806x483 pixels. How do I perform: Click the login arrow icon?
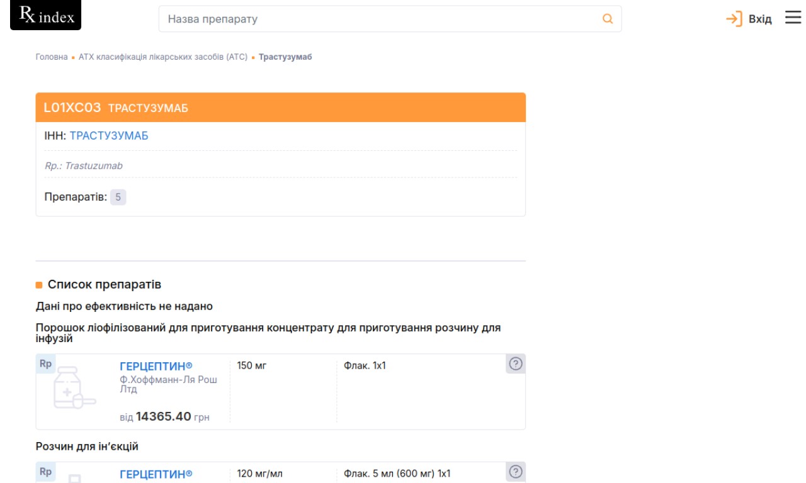coord(734,19)
